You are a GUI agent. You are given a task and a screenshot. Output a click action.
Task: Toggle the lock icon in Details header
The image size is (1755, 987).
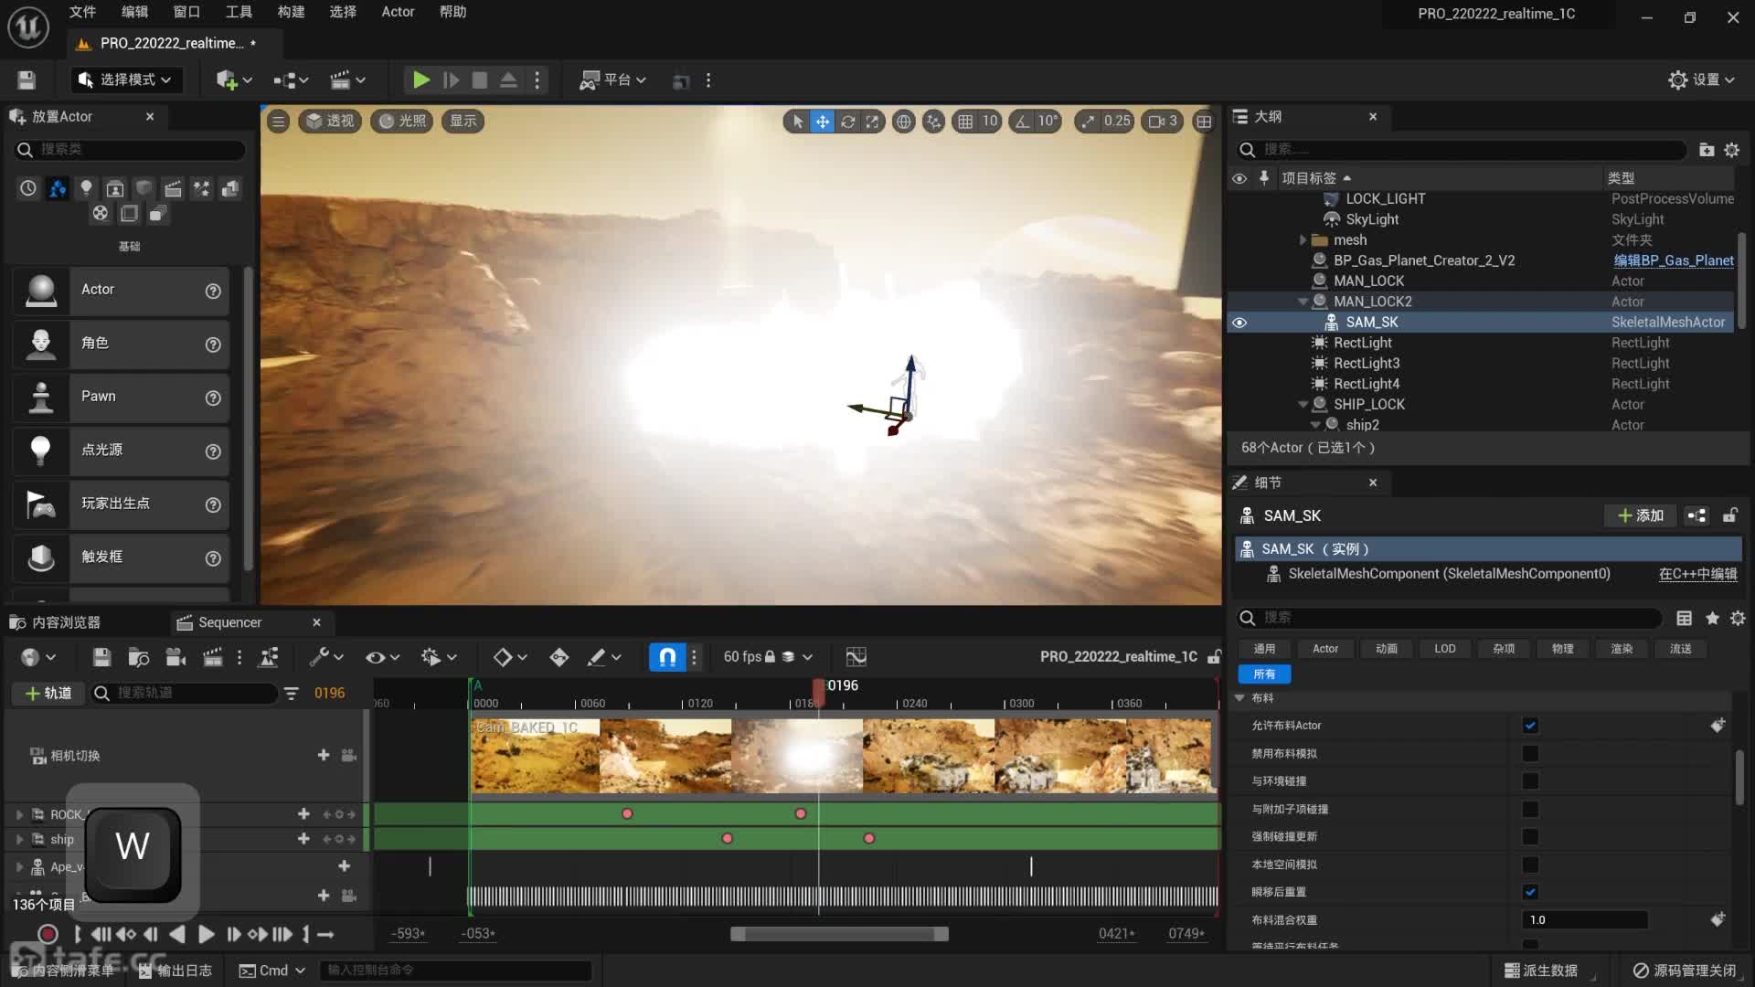click(x=1730, y=516)
